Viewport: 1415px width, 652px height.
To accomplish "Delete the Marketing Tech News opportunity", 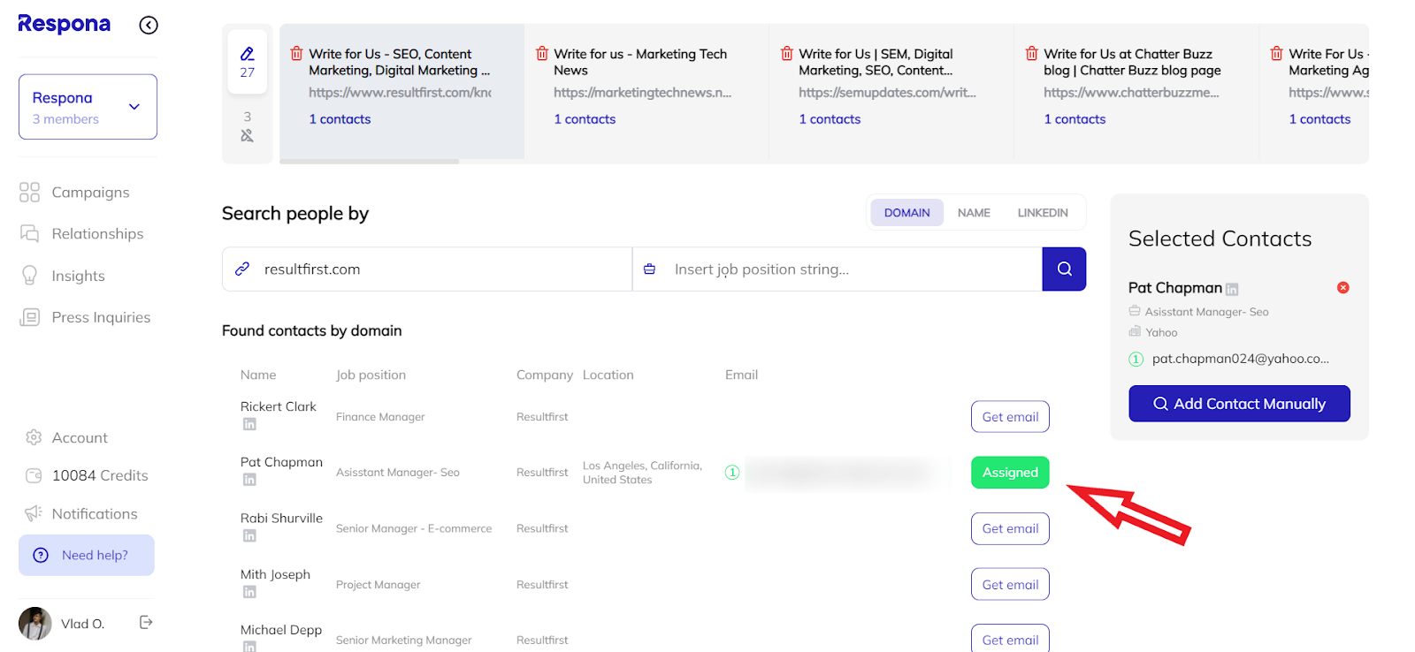I will click(x=541, y=54).
